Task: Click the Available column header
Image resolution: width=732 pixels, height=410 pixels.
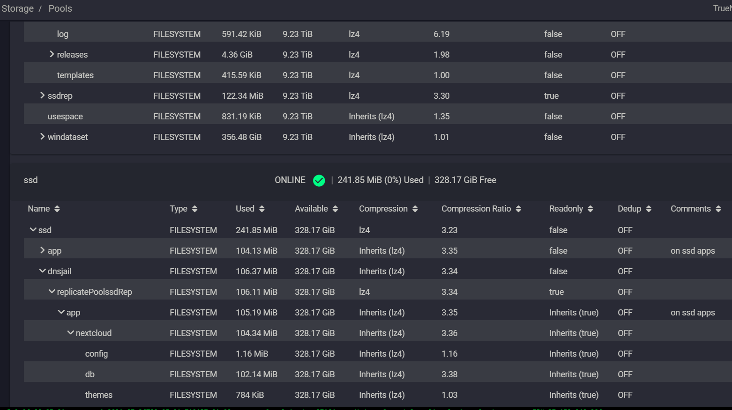Action: [x=311, y=209]
